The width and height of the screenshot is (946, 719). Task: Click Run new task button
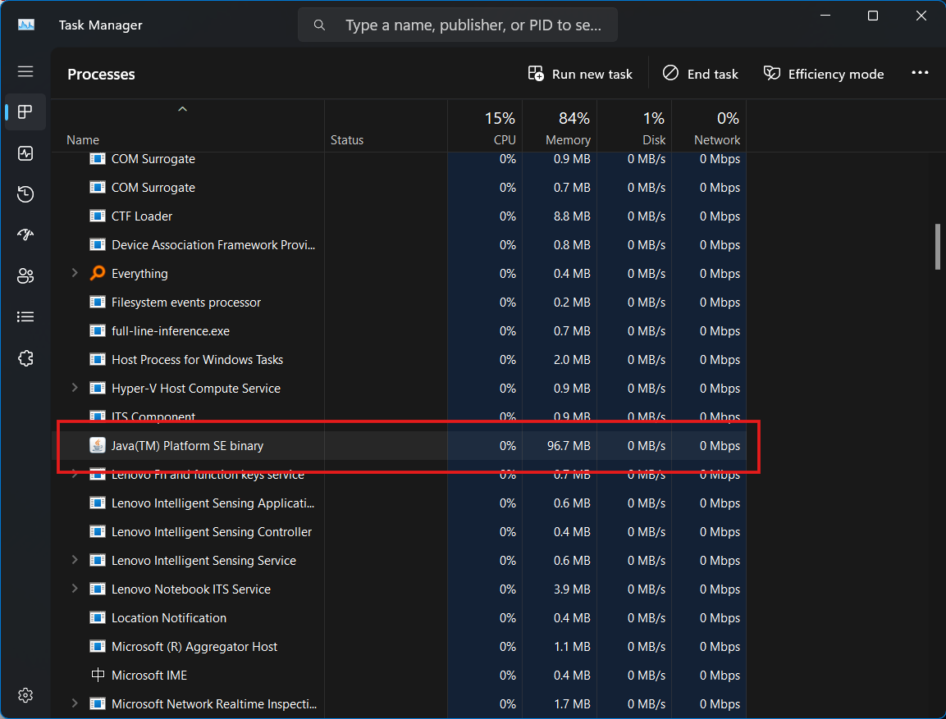(580, 74)
